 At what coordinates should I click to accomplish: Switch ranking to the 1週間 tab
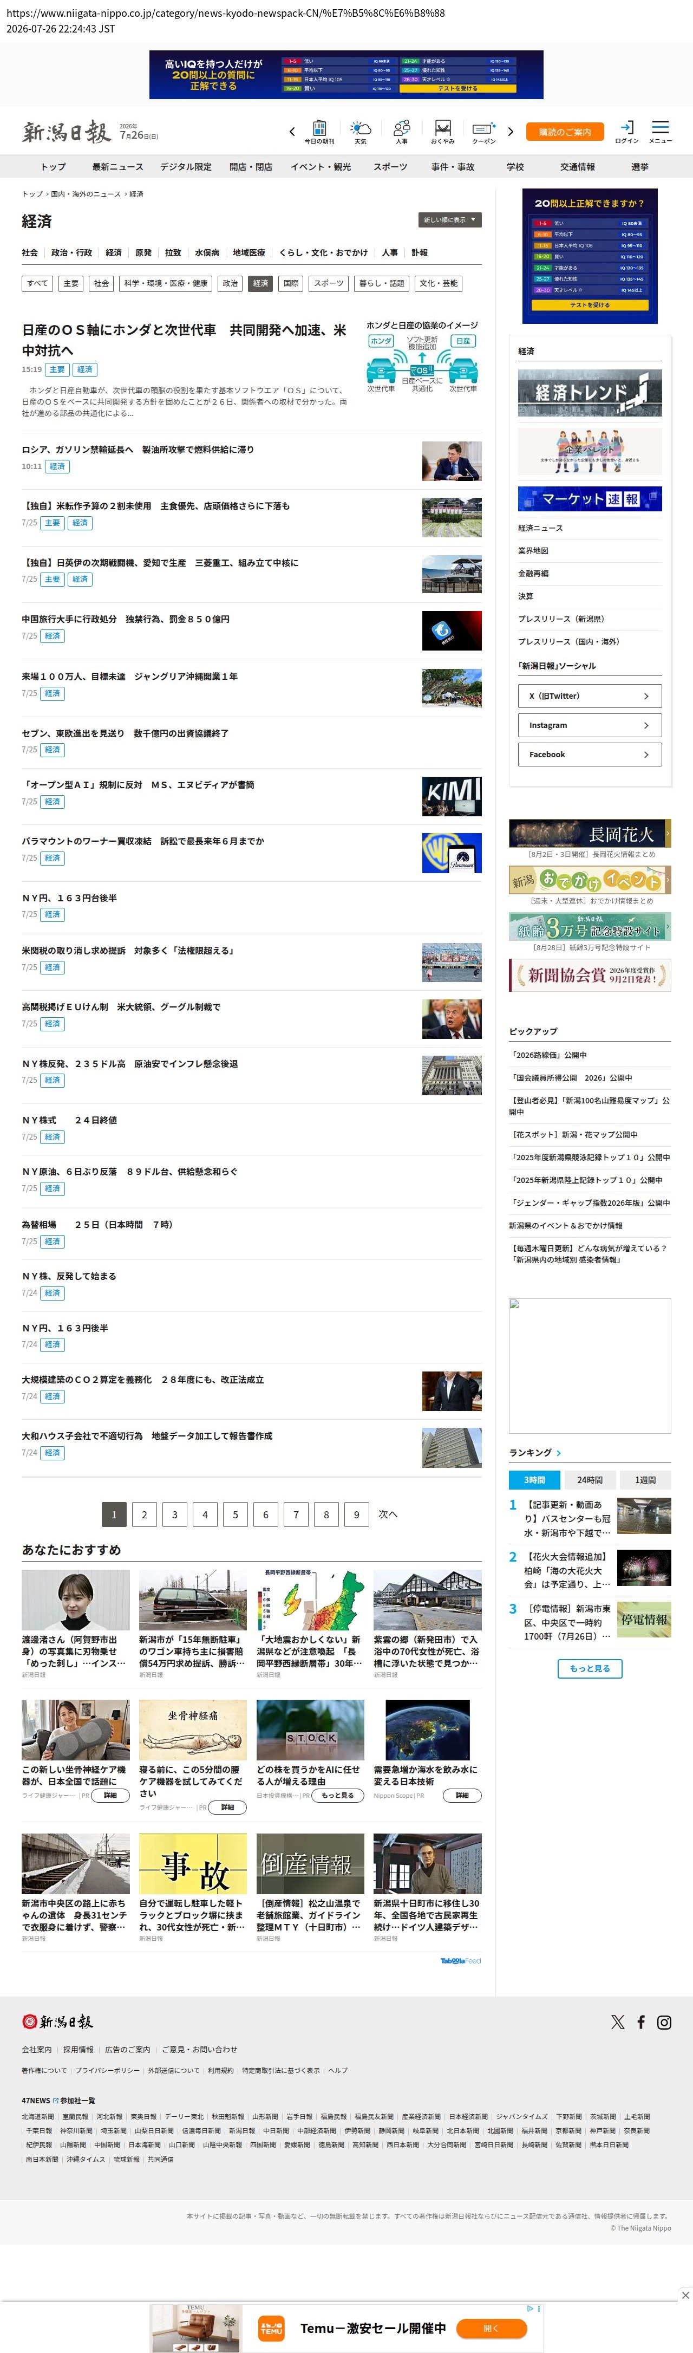[645, 1481]
